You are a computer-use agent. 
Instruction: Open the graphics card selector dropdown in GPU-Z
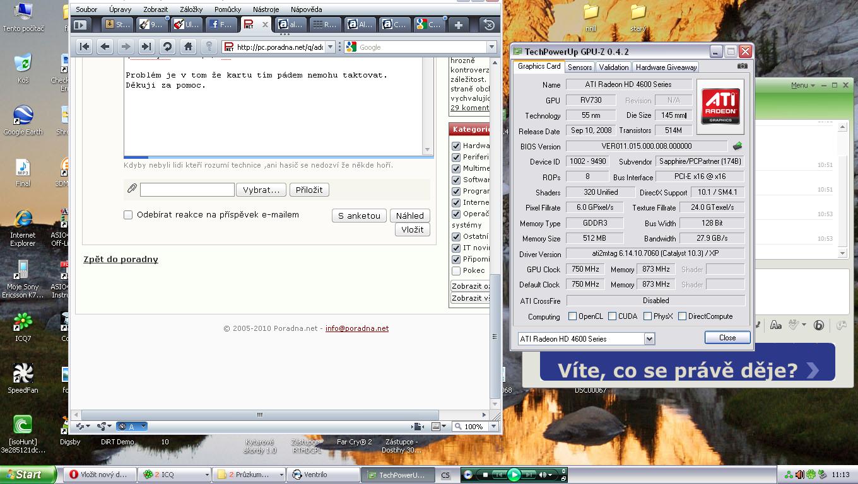point(649,339)
